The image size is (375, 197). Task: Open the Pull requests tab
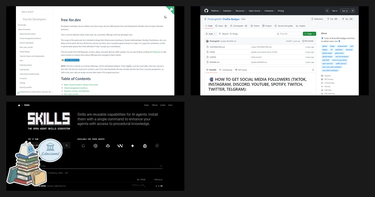239,26
